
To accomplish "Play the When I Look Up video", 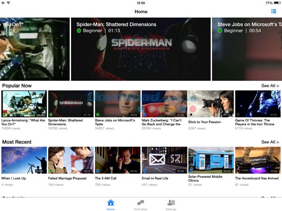I will pos(24,160).
